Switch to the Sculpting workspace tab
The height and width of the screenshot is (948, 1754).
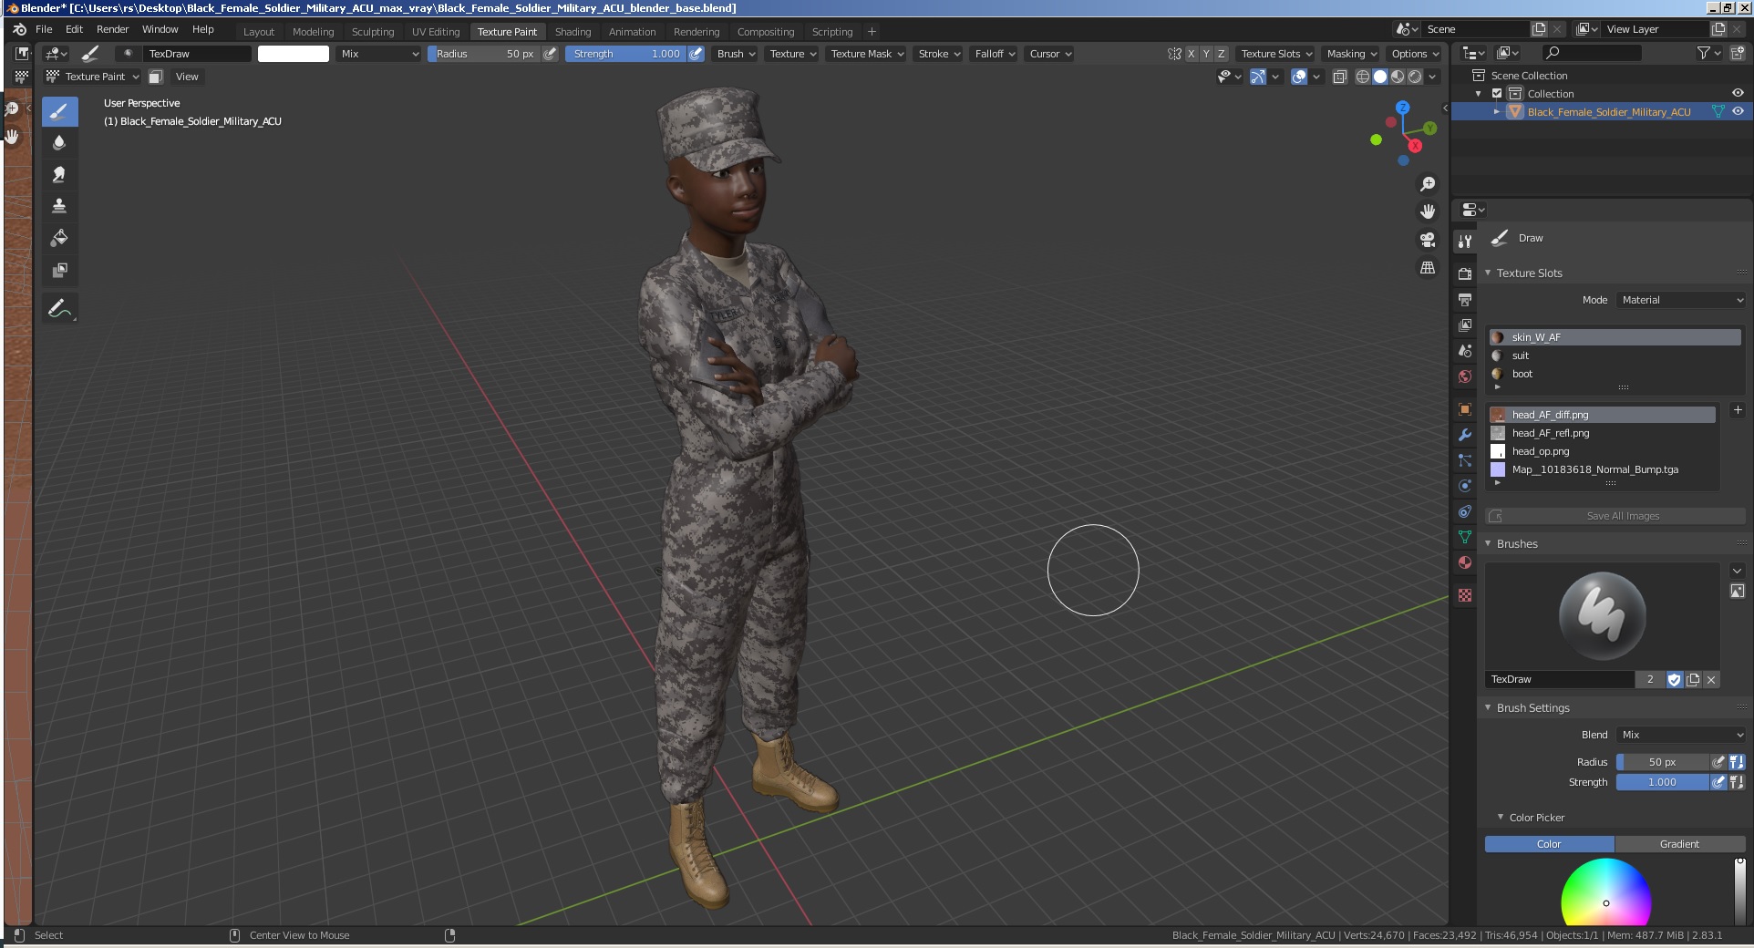pos(373,32)
